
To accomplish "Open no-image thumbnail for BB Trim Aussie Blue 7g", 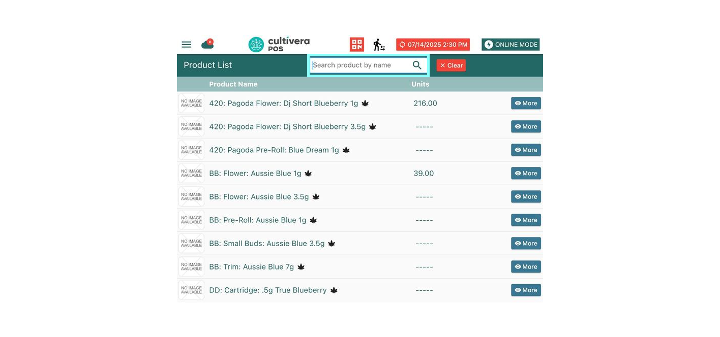I will point(191,266).
